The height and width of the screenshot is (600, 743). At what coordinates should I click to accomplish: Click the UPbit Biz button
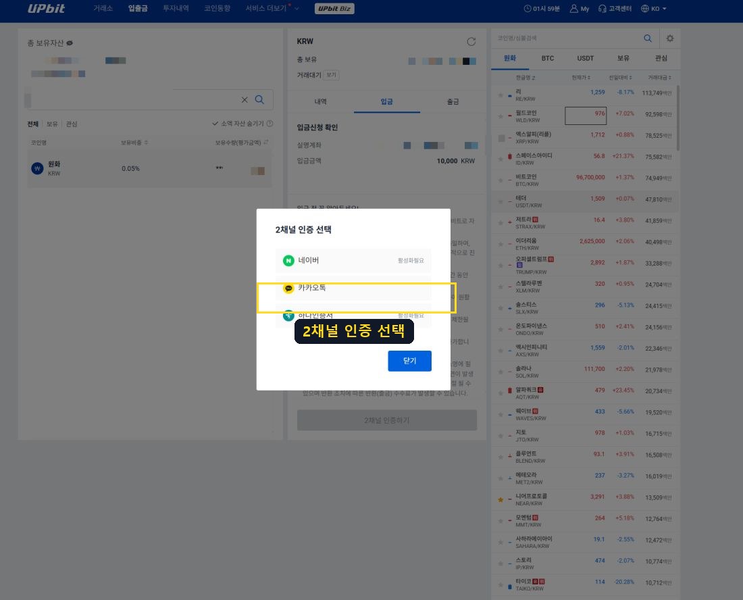click(x=334, y=9)
